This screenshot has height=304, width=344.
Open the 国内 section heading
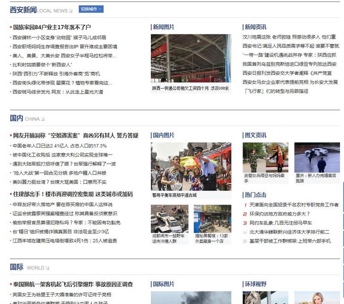[16, 118]
